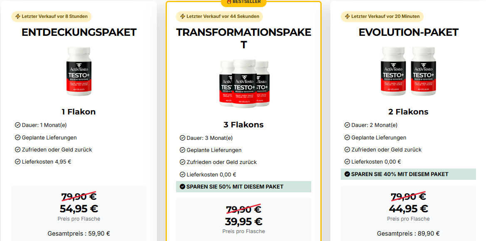Click the Transformationspaket heading

click(244, 38)
